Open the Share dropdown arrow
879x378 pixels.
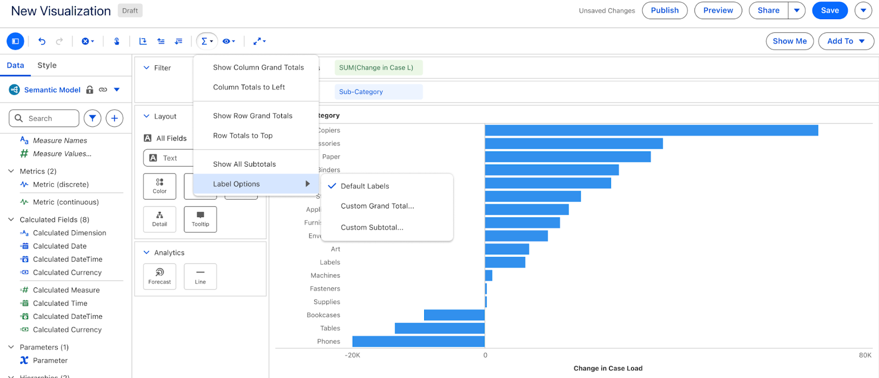coord(797,10)
